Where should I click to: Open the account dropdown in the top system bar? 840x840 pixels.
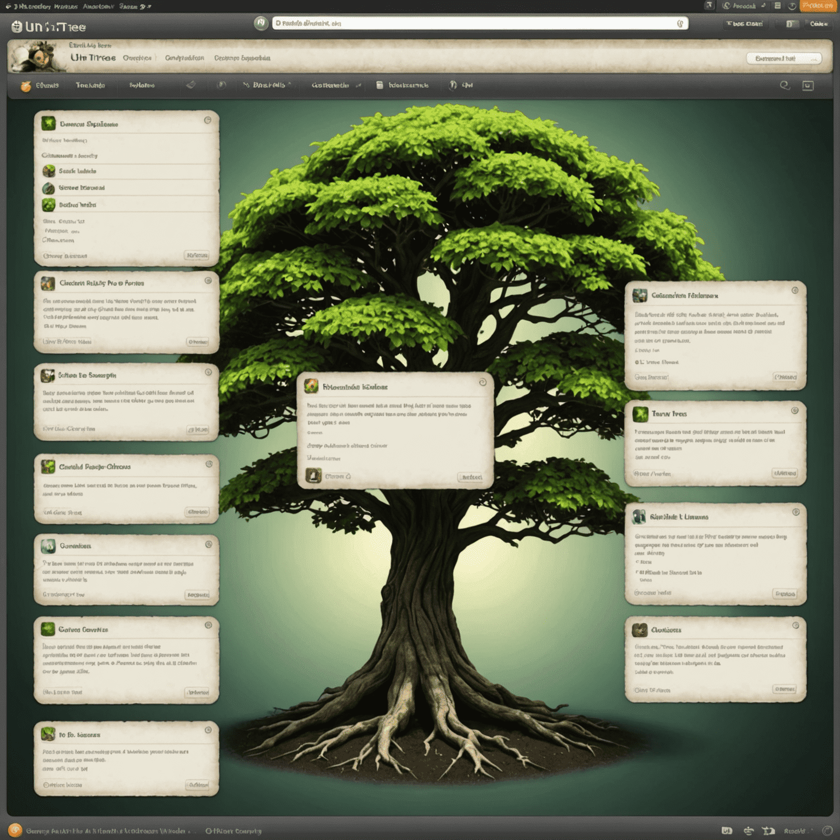tap(744, 6)
